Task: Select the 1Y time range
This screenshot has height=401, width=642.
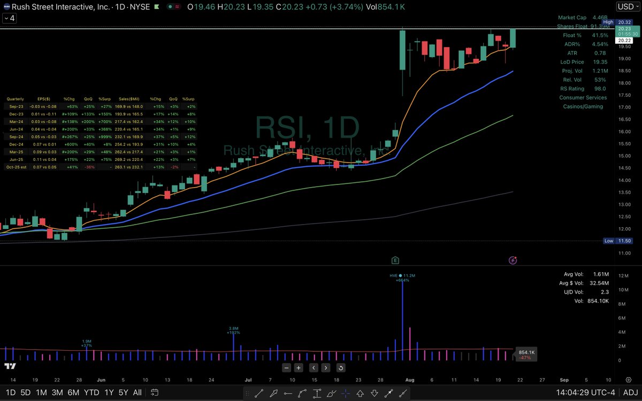Action: click(x=110, y=392)
